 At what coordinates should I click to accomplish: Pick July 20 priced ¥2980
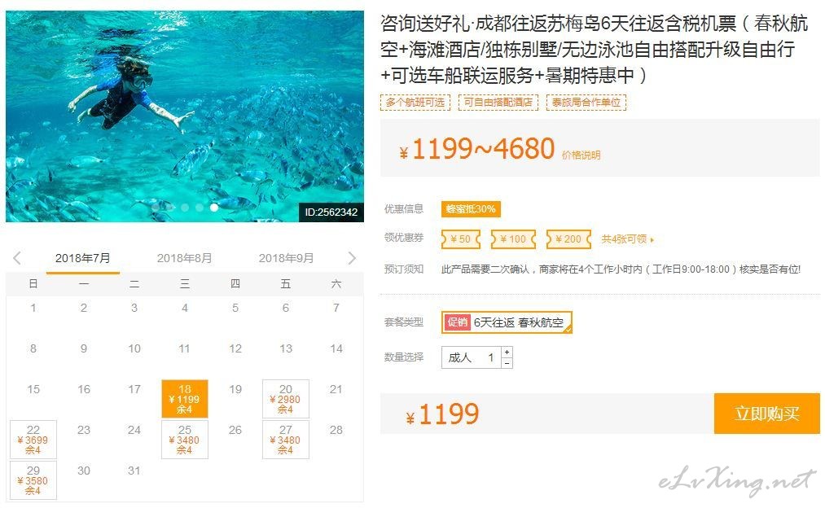[x=286, y=399]
